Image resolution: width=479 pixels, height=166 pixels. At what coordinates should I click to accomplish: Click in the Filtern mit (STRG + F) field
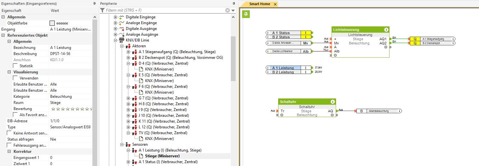(x=165, y=10)
